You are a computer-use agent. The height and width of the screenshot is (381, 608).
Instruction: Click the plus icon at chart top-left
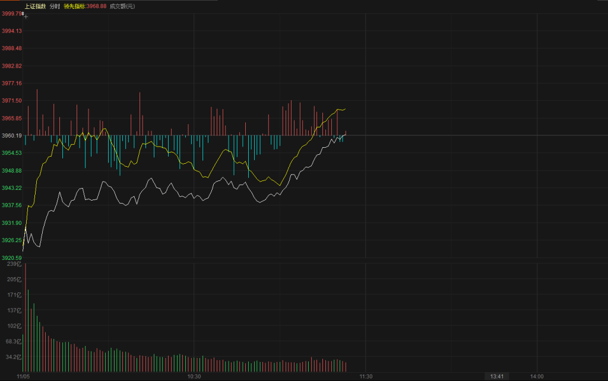click(x=26, y=17)
